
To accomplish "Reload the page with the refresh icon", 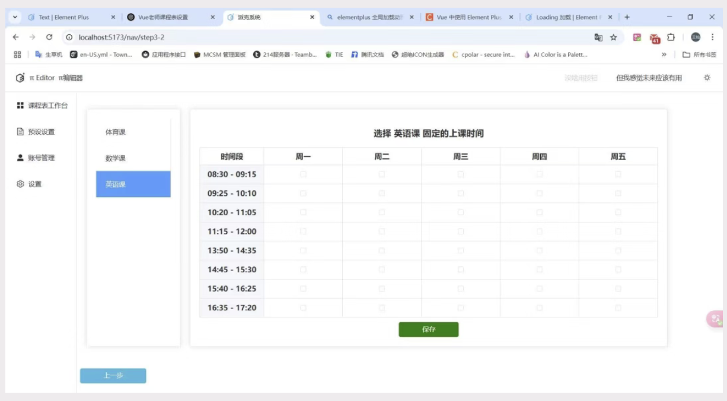I will pyautogui.click(x=49, y=37).
